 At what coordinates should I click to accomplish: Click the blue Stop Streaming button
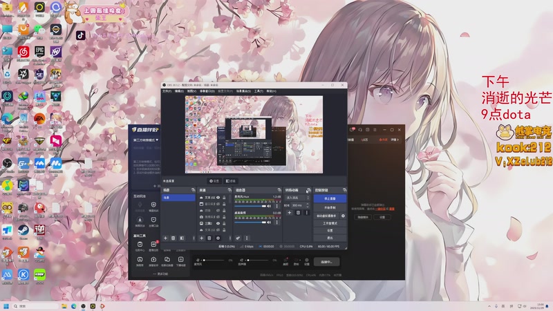[x=330, y=198]
